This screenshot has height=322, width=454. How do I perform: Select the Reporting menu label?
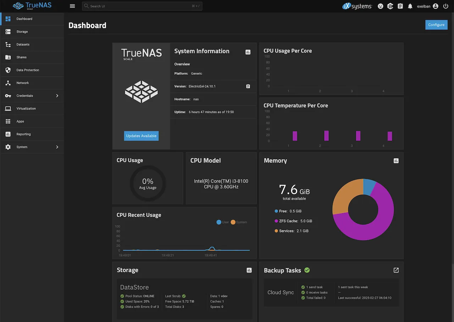pyautogui.click(x=23, y=134)
